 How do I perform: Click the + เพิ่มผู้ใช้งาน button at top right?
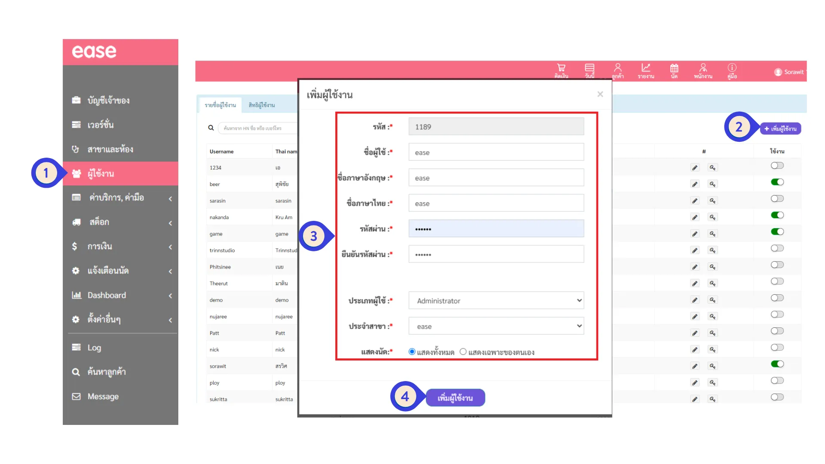click(780, 129)
